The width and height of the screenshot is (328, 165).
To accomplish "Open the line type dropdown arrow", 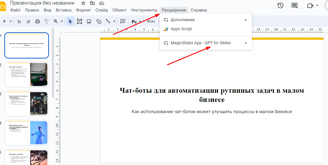I will 114,21.
